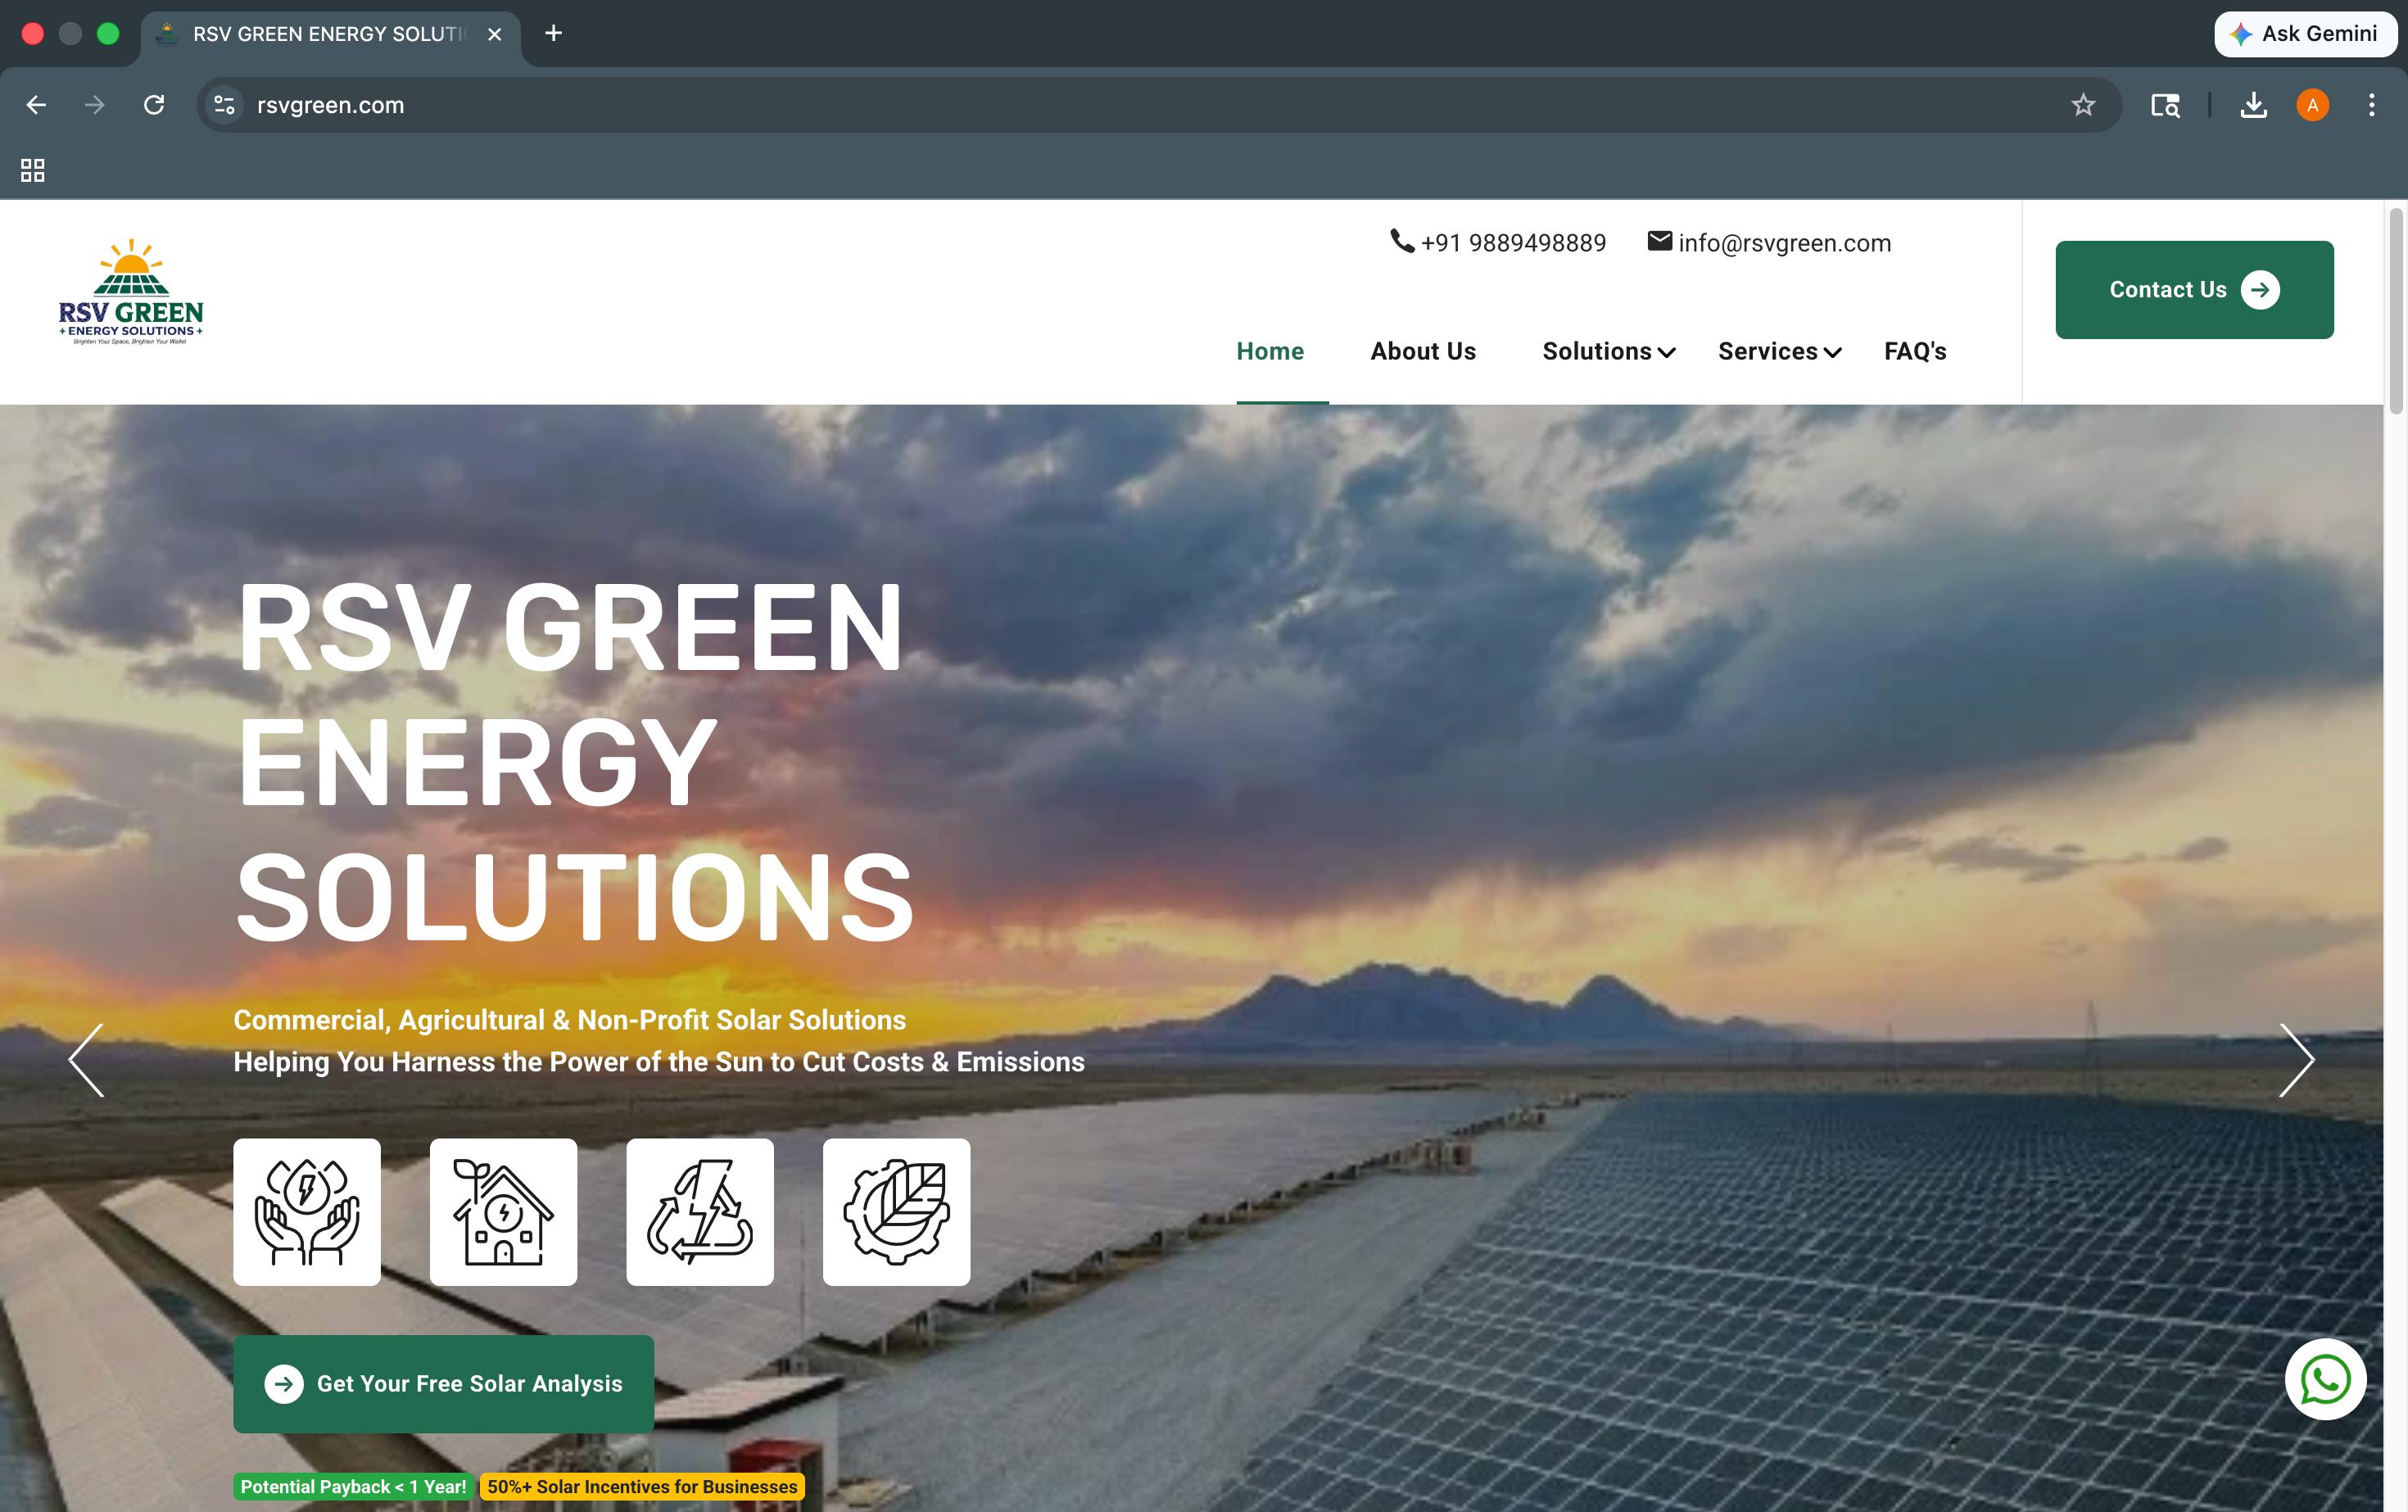Image resolution: width=2408 pixels, height=1512 pixels.
Task: Click the RSV GREEN ENERGY SOLUTIONS headline
Action: pyautogui.click(x=575, y=761)
